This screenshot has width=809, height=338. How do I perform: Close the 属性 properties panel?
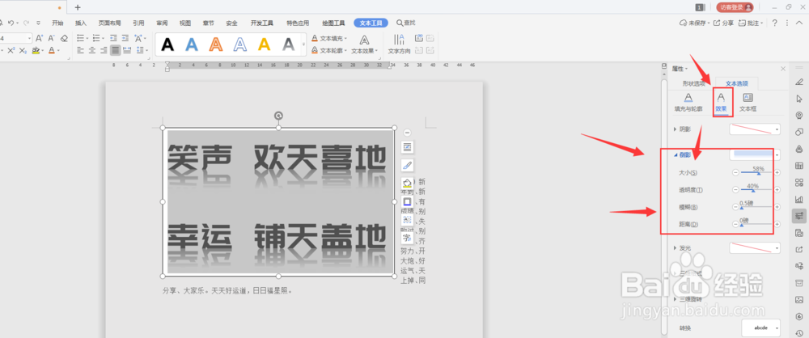pyautogui.click(x=783, y=69)
